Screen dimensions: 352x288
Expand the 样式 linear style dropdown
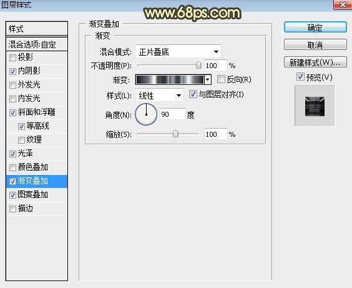click(159, 96)
